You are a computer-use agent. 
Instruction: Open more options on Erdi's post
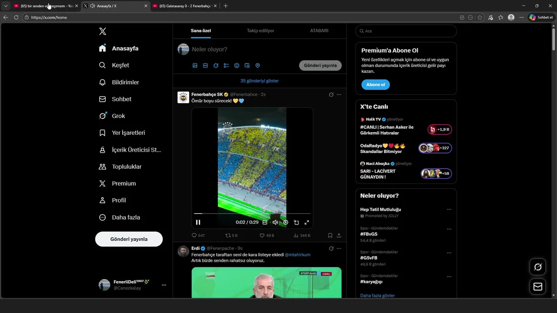(x=339, y=248)
